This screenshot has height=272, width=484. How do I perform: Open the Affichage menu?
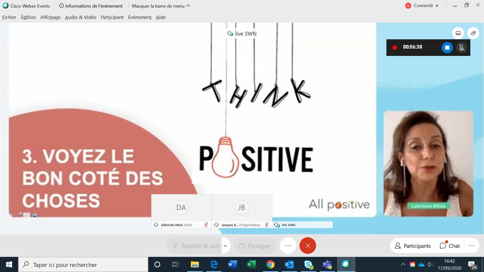pyautogui.click(x=50, y=17)
